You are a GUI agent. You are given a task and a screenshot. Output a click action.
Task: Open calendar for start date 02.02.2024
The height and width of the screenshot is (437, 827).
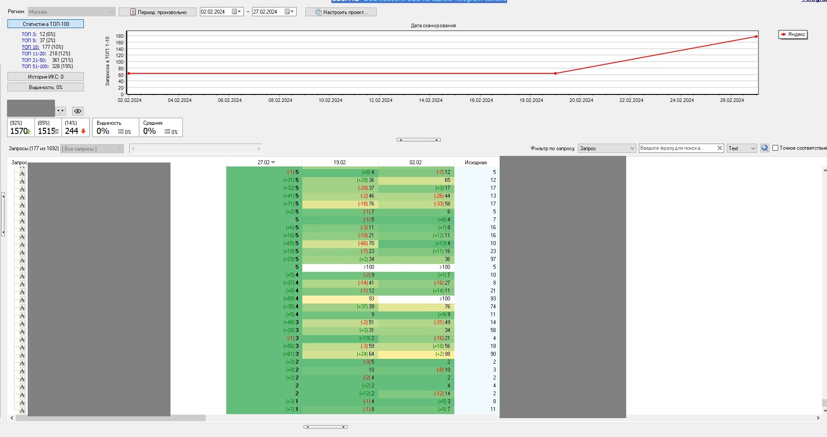tap(236, 12)
